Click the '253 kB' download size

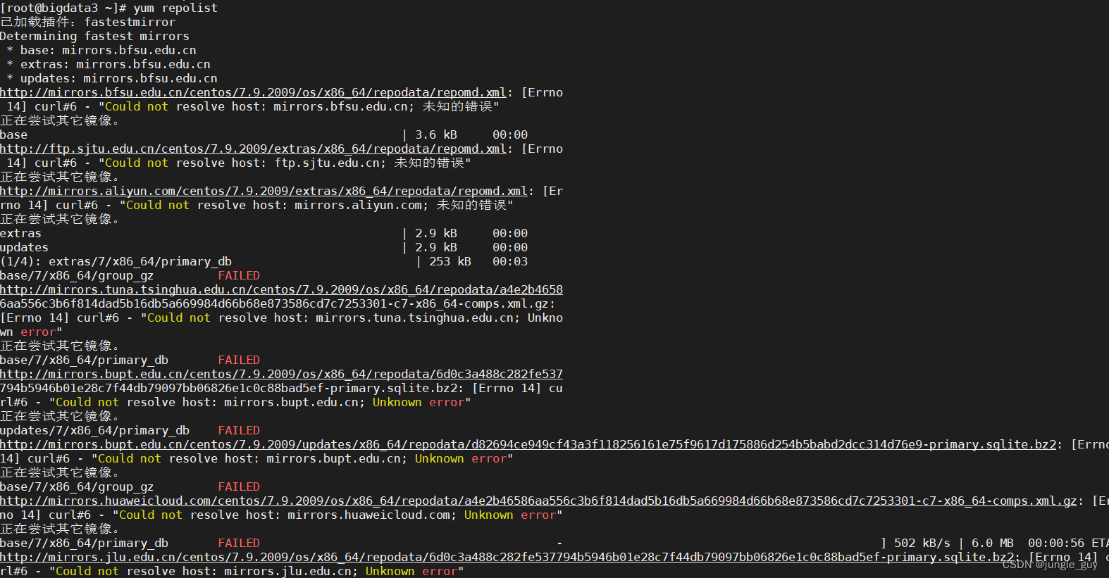coord(450,261)
